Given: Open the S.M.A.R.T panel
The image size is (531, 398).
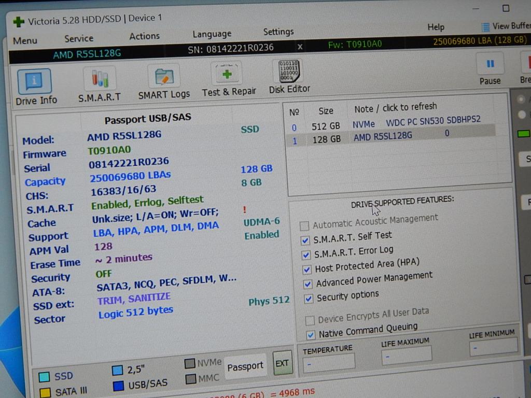Looking at the screenshot, I should click(100, 84).
